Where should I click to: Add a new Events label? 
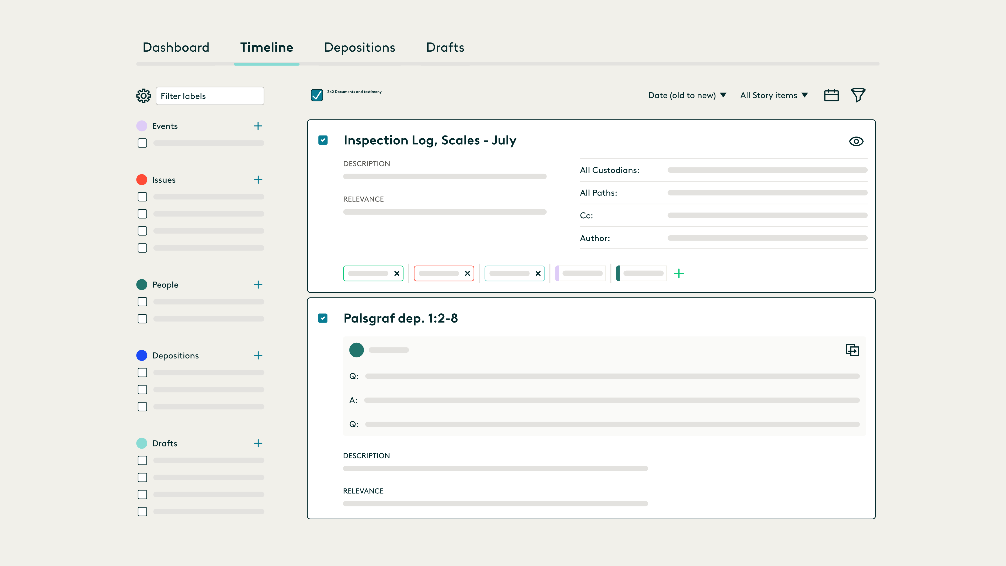(258, 126)
